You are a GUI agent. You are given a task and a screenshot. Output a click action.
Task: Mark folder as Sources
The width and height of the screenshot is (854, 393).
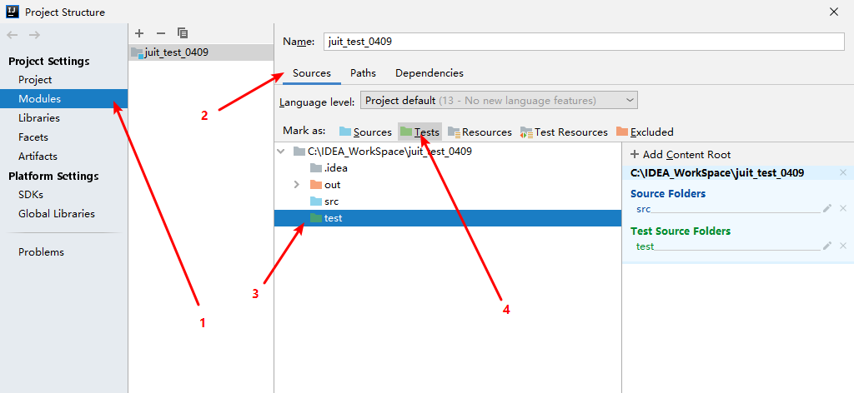click(365, 132)
